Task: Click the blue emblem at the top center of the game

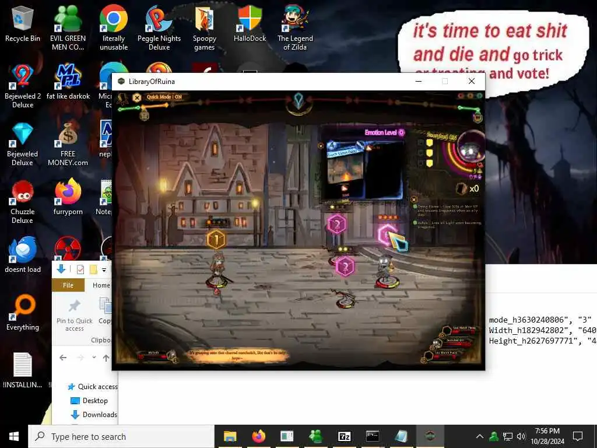Action: point(298,100)
